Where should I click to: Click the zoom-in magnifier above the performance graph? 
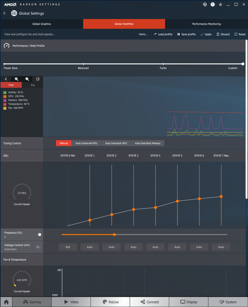pyautogui.click(x=16, y=79)
